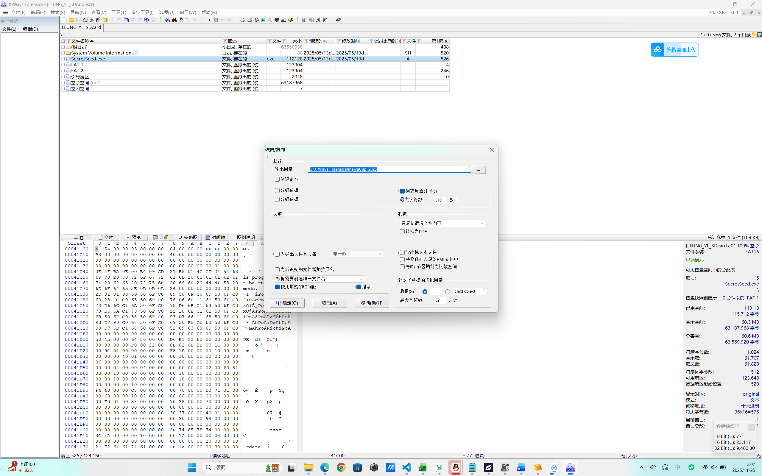Open the 专业工具 menu
Viewport: 762px width, 476px height.
(x=142, y=12)
